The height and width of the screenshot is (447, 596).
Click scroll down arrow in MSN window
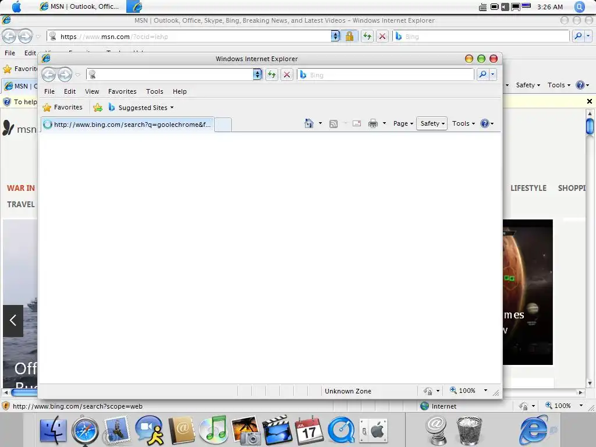(x=590, y=383)
